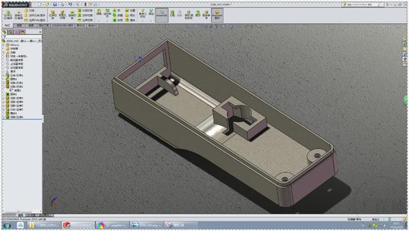Select the Draft feature tool
This screenshot has width=409, height=231.
pyautogui.click(x=117, y=15)
